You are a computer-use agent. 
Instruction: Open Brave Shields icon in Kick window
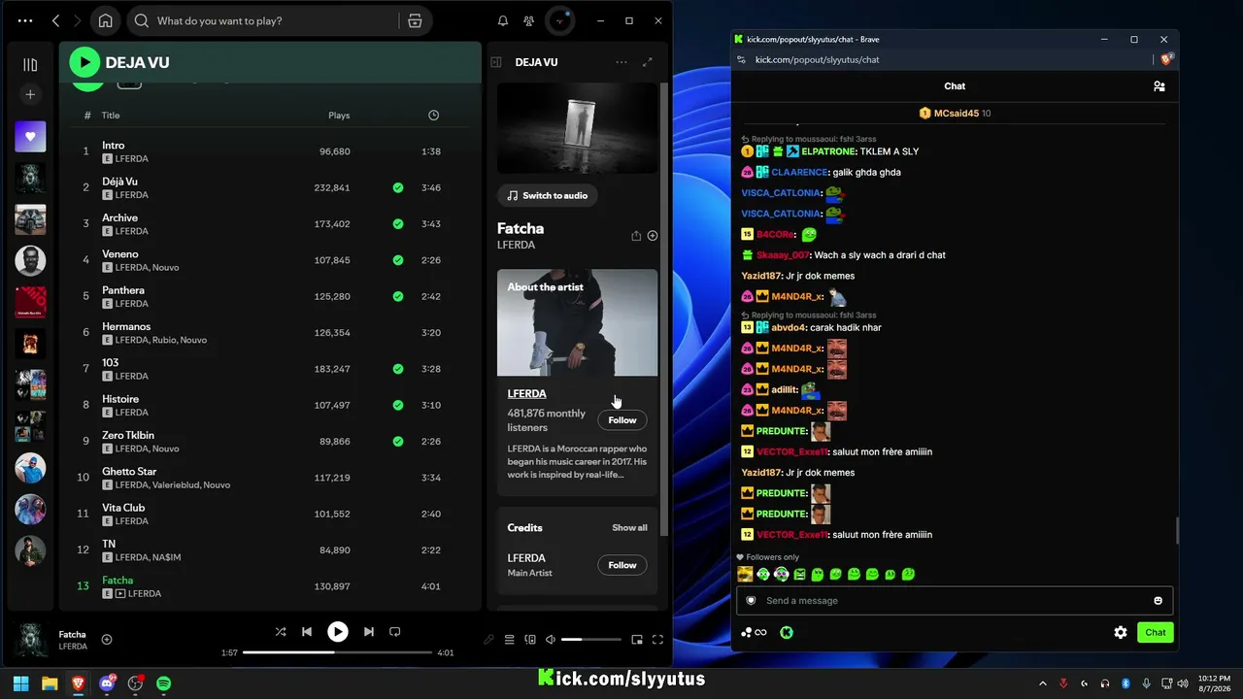[x=1166, y=59]
